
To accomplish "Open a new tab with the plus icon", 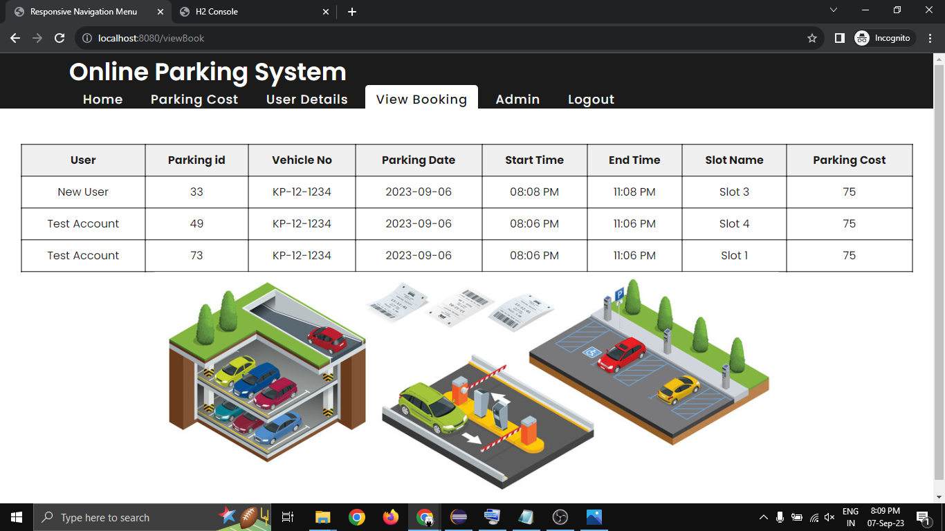I will [x=352, y=12].
